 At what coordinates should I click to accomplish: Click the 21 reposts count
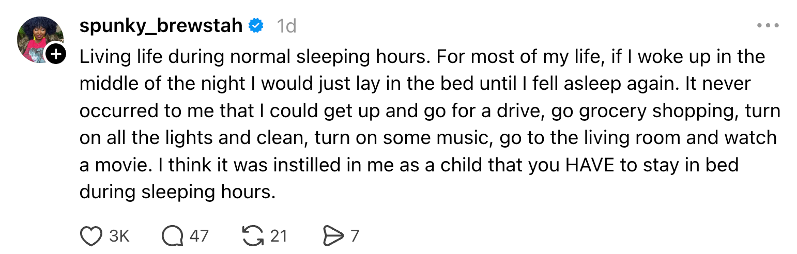point(279,236)
